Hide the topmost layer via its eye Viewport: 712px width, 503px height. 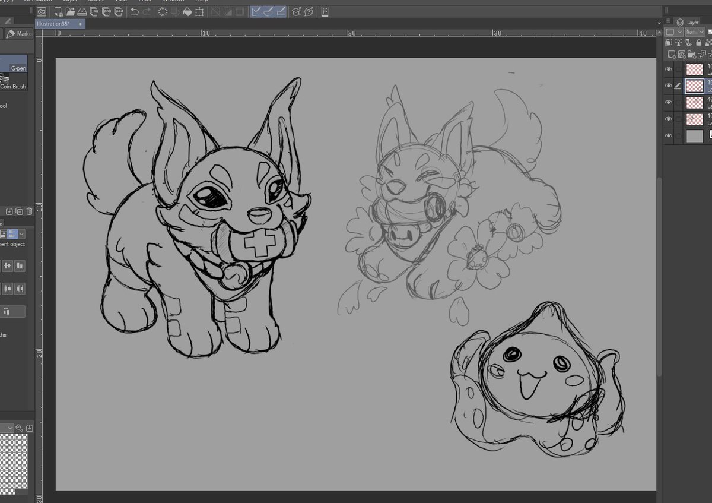(669, 69)
